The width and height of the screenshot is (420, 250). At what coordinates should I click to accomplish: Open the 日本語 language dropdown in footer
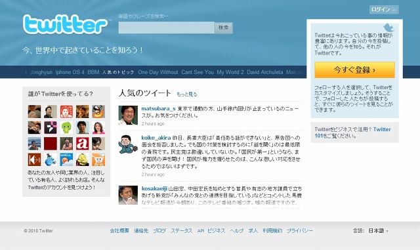click(378, 231)
